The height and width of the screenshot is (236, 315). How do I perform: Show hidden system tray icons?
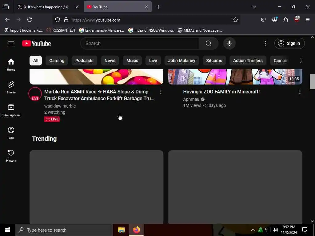(253, 230)
